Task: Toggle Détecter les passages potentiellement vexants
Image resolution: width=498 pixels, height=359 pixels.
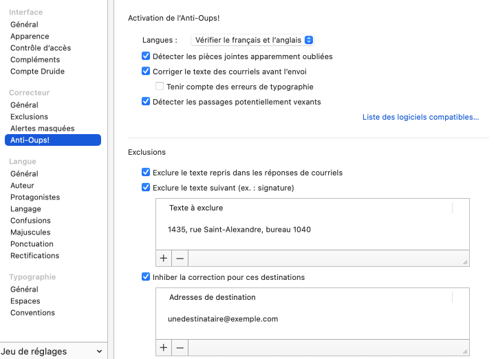Action: point(146,102)
